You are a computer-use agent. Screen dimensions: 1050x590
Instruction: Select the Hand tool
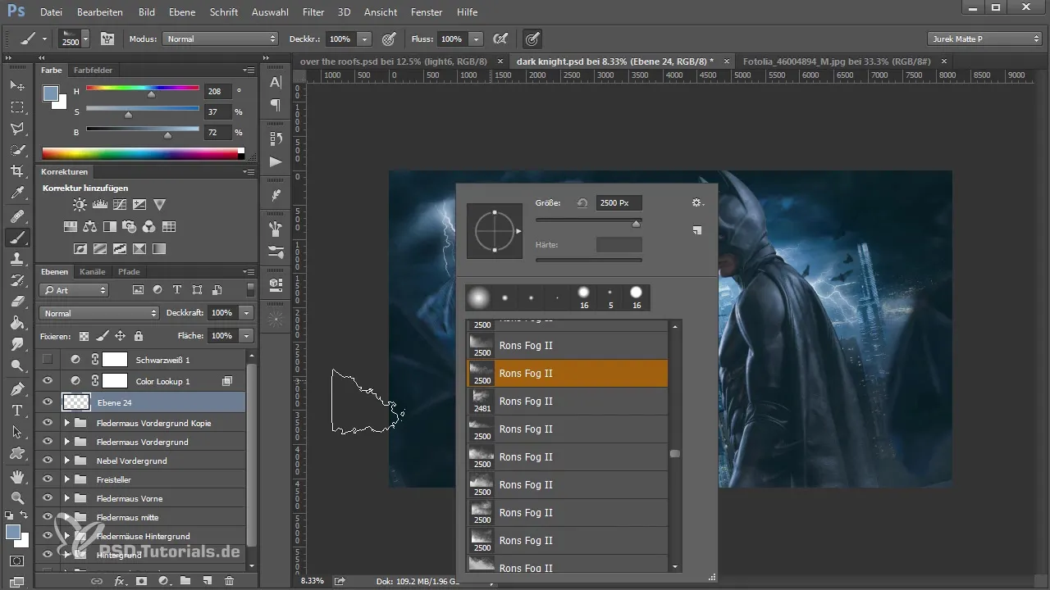click(x=17, y=476)
